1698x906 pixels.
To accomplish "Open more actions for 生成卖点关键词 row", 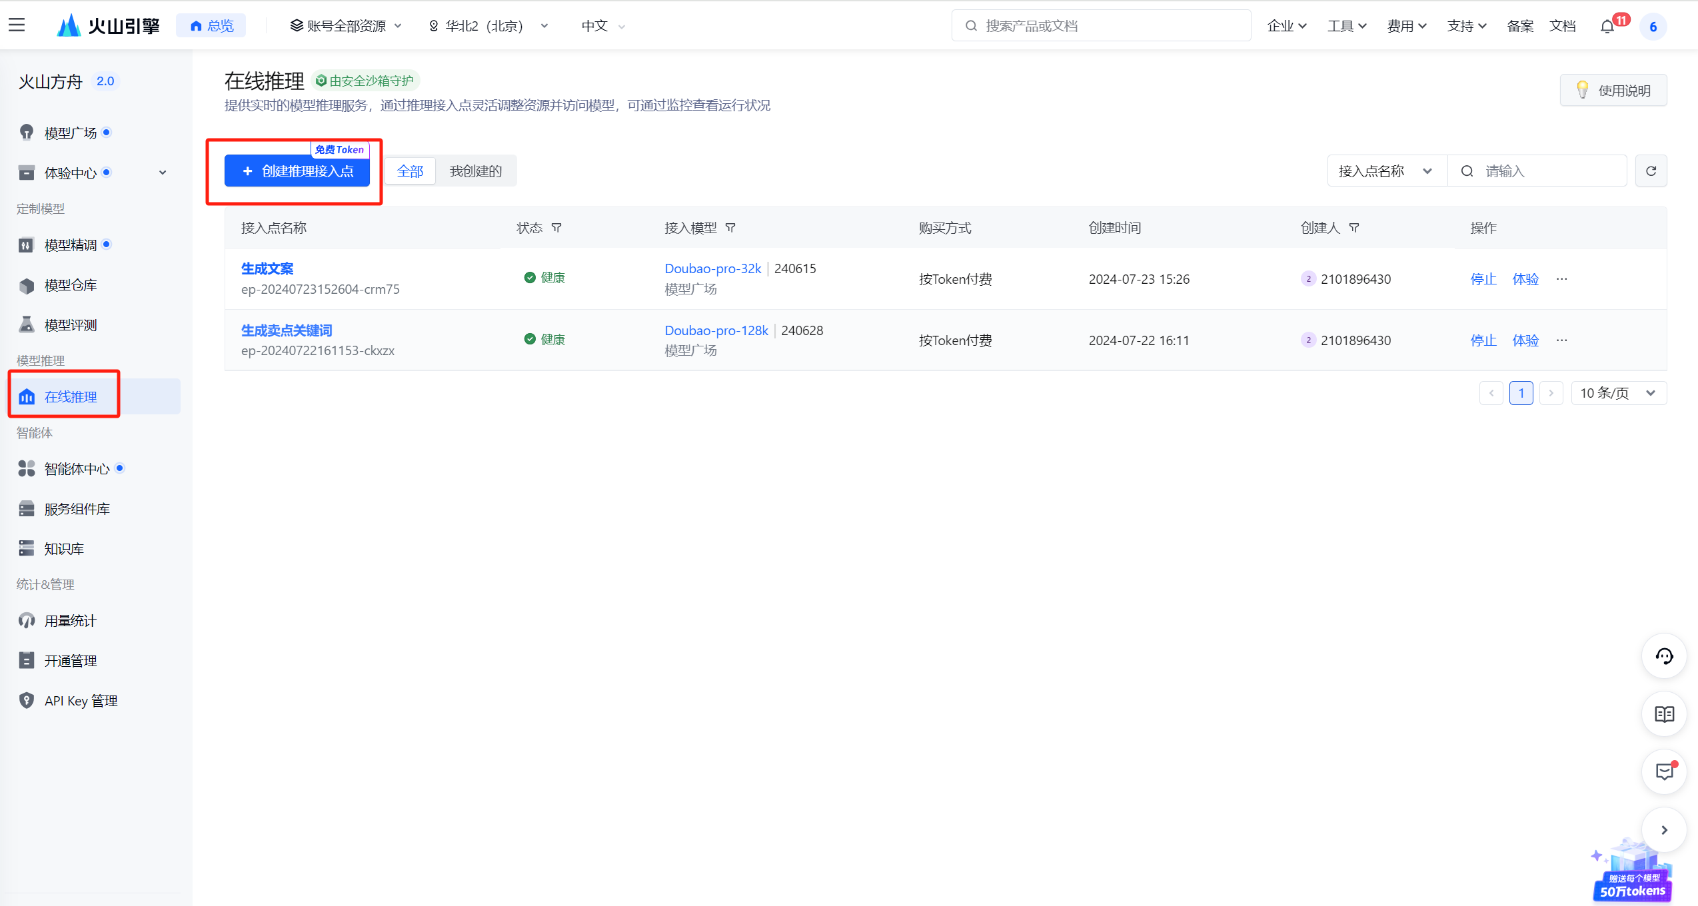I will 1562,340.
